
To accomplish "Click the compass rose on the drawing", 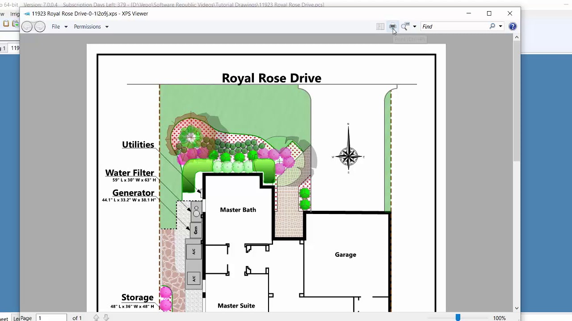I will click(348, 148).
